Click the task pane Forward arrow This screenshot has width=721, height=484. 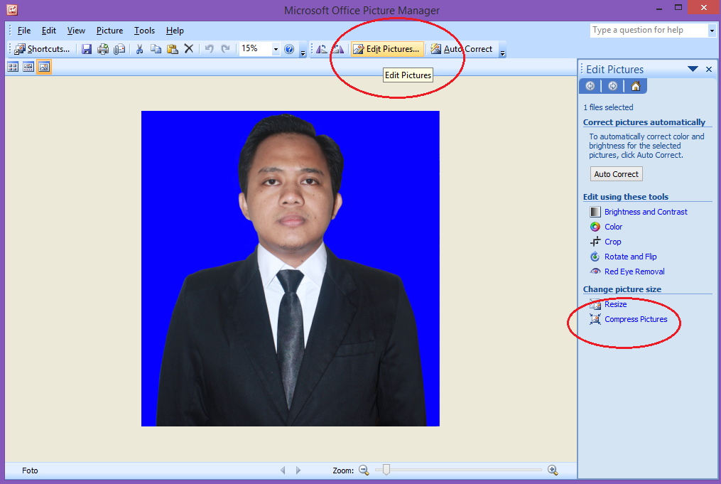[x=612, y=86]
